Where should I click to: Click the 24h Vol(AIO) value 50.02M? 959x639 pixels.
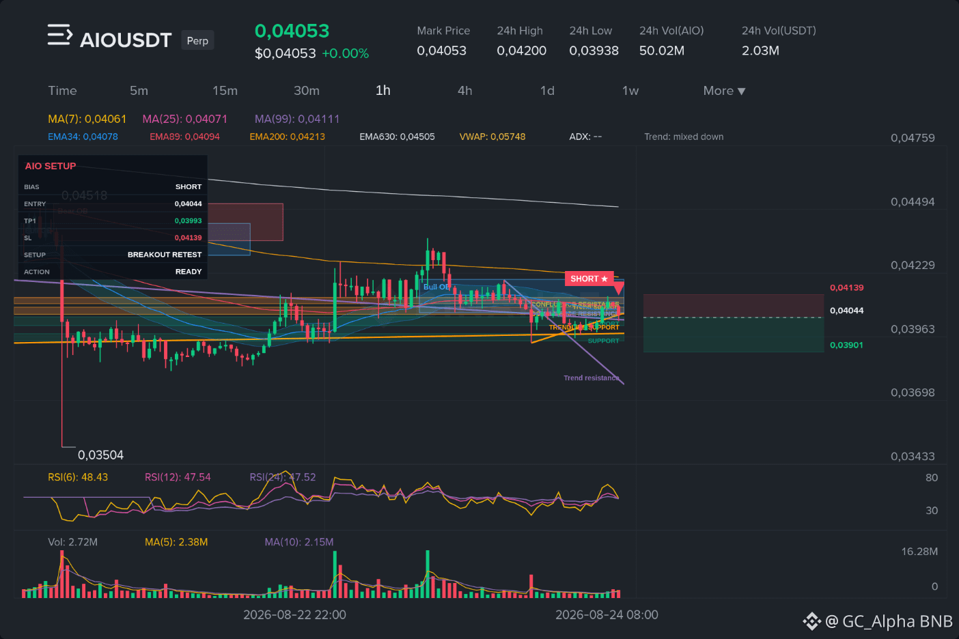point(662,51)
